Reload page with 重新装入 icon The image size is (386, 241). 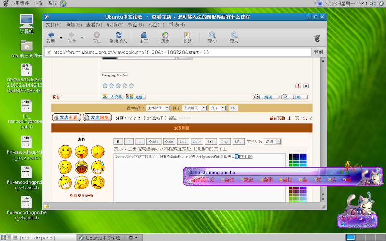click(x=118, y=35)
